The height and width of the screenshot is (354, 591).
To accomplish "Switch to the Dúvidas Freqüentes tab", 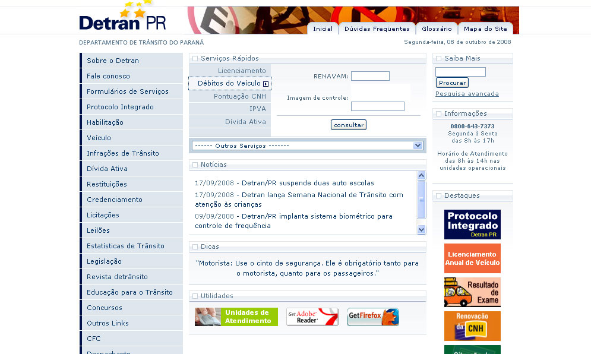I will 377,29.
